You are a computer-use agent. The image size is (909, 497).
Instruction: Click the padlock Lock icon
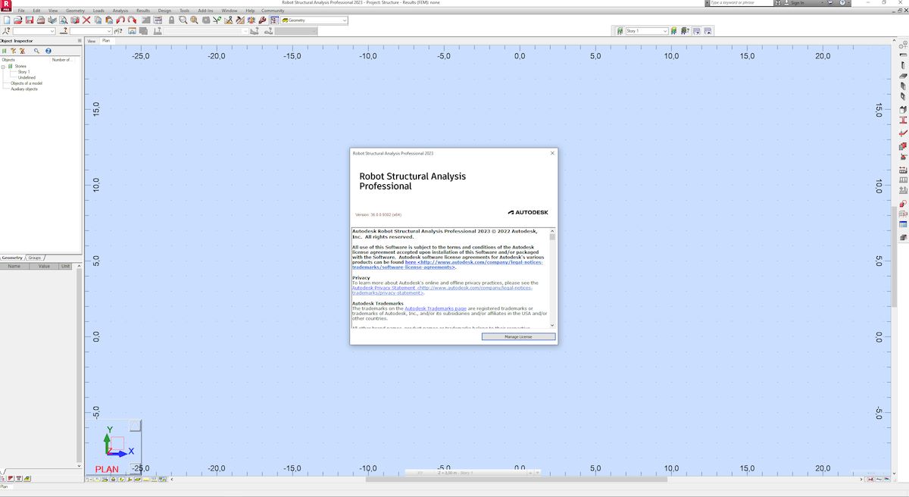171,20
